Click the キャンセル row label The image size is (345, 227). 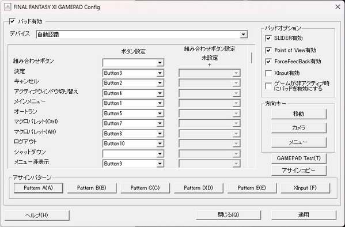(26, 81)
